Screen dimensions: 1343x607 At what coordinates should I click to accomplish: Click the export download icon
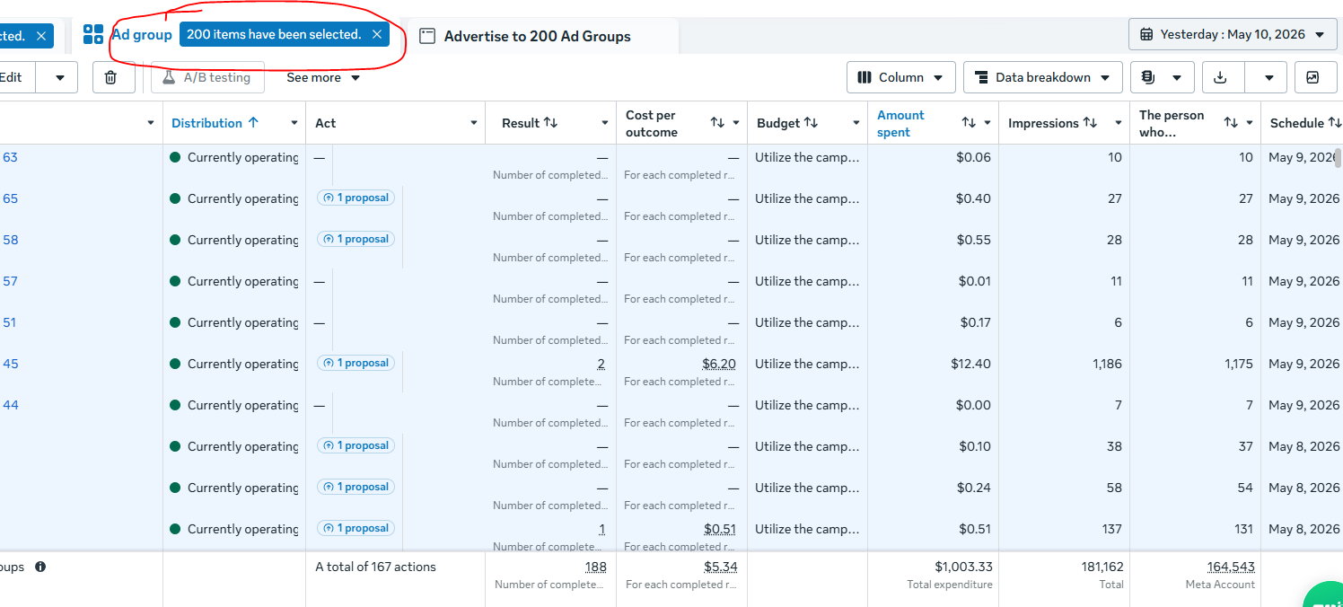(1220, 77)
